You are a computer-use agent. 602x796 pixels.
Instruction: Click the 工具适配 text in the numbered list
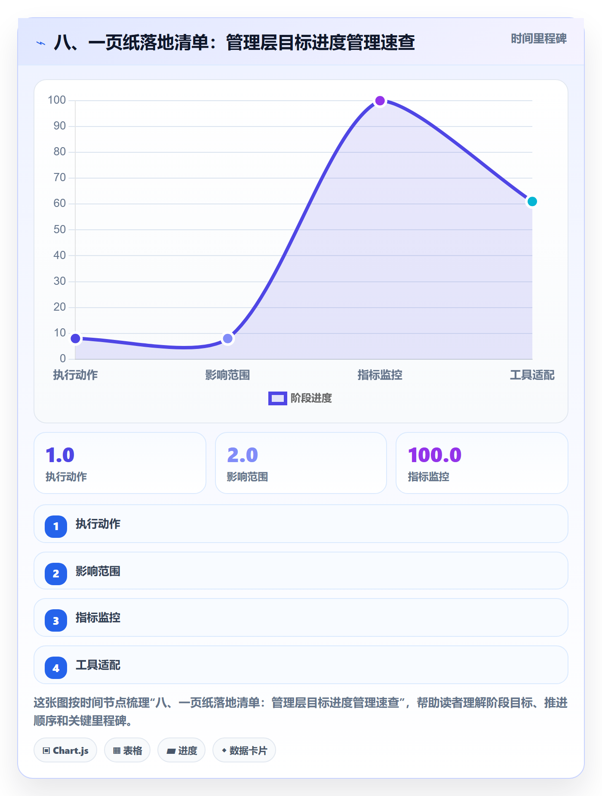pyautogui.click(x=98, y=665)
